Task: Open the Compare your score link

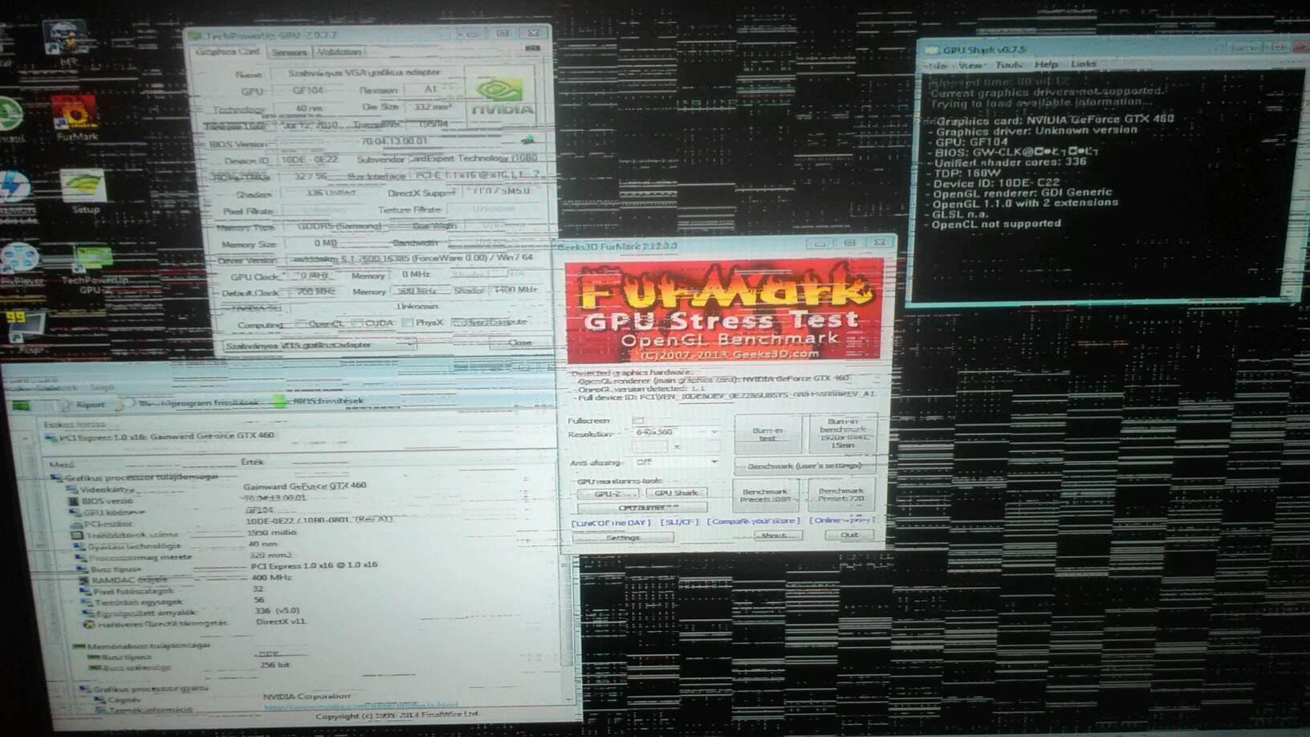Action: click(x=753, y=521)
